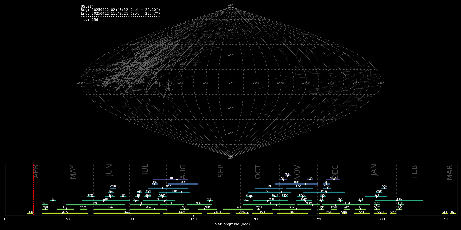Select the KCG shower label
Screen dimensions: 461x230
coord(183,182)
